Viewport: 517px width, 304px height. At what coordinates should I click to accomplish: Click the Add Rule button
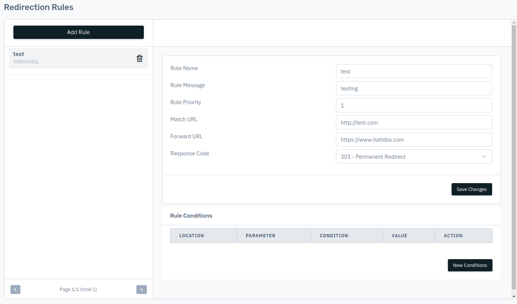[78, 32]
